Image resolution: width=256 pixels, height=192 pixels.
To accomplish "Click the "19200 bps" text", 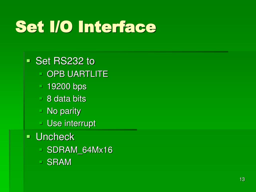I will pyautogui.click(x=67, y=86).
